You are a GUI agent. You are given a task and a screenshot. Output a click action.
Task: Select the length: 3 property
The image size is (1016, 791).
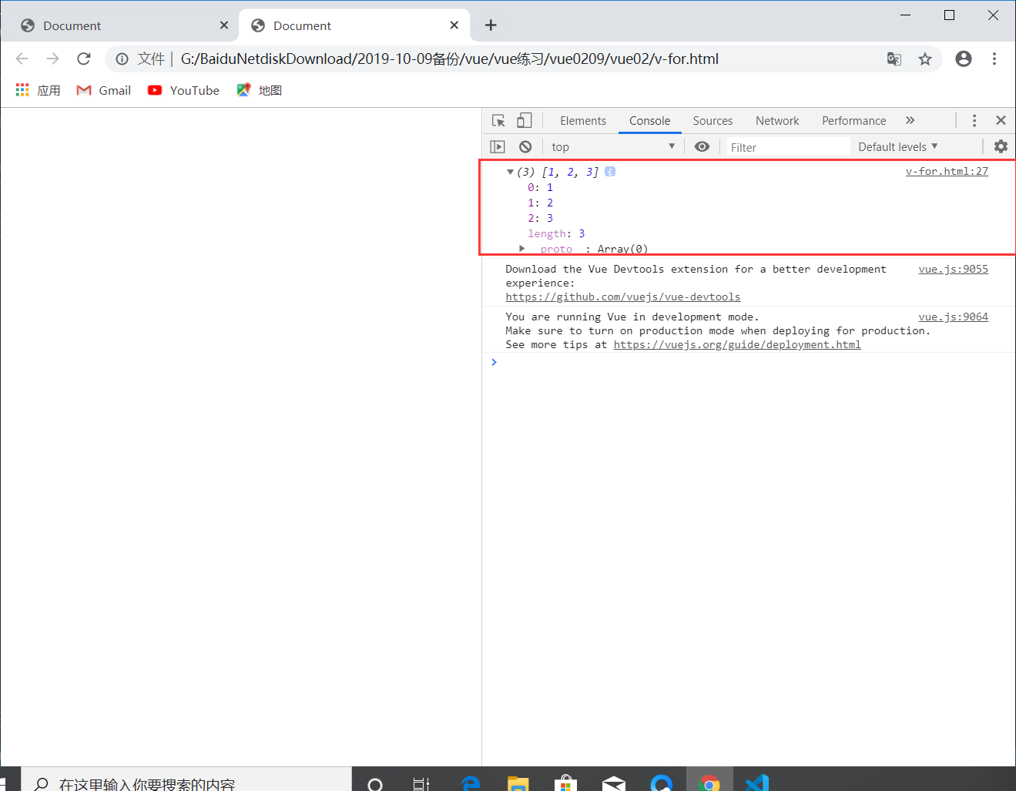(x=556, y=233)
